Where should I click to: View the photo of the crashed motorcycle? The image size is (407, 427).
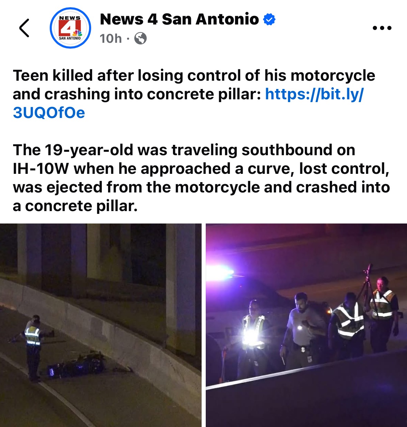click(x=100, y=325)
